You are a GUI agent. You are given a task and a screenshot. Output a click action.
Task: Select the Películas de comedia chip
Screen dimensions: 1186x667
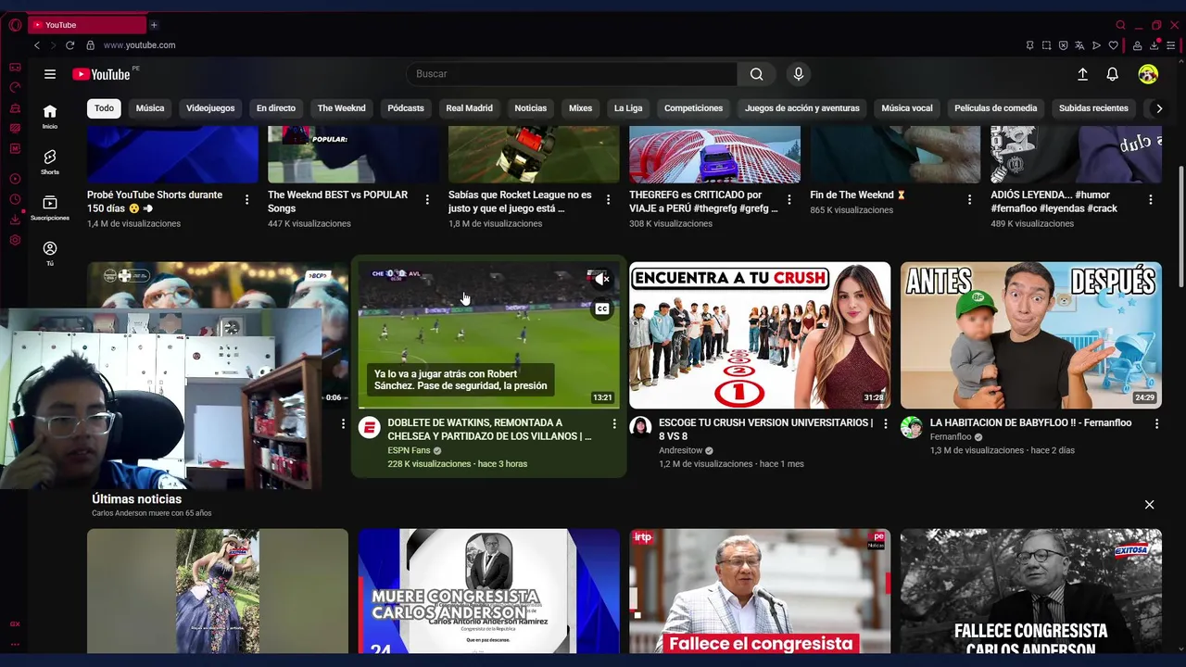pos(996,108)
